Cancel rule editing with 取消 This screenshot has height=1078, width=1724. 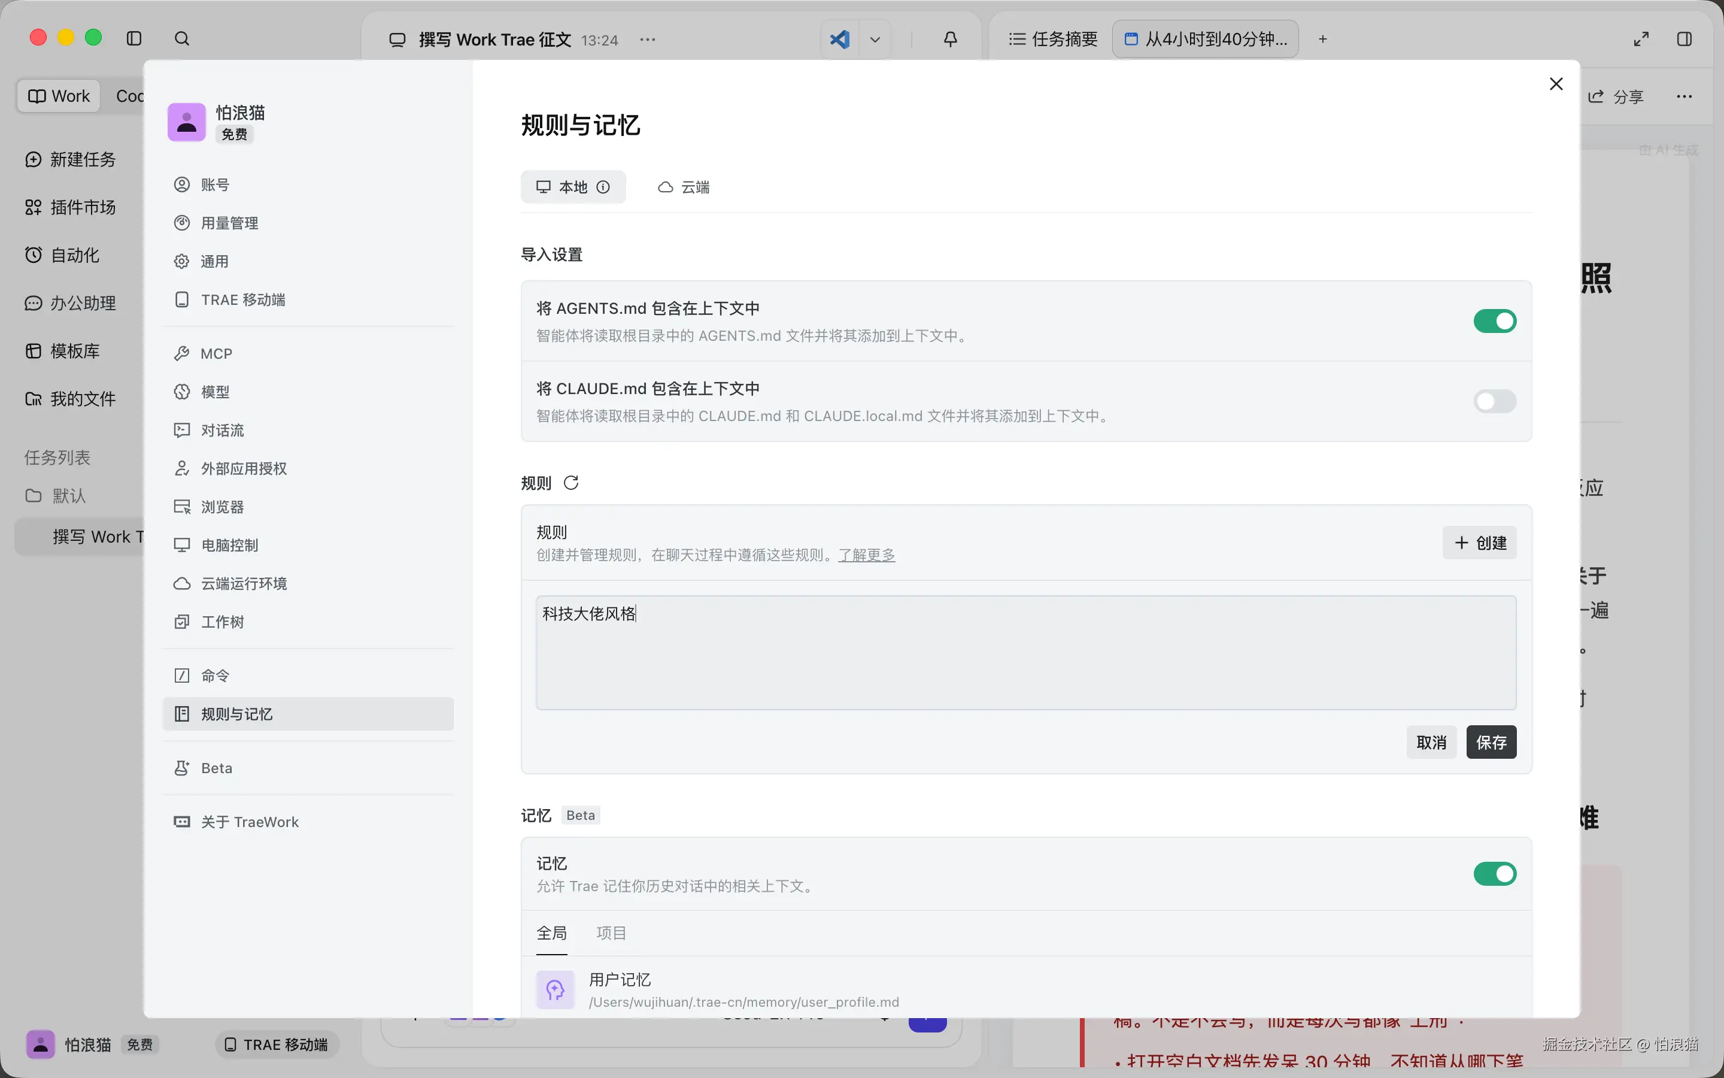[1431, 743]
